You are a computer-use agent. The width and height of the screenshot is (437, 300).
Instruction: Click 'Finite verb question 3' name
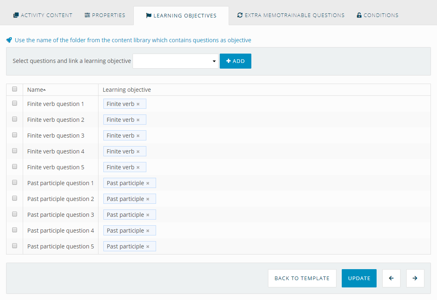click(x=56, y=136)
